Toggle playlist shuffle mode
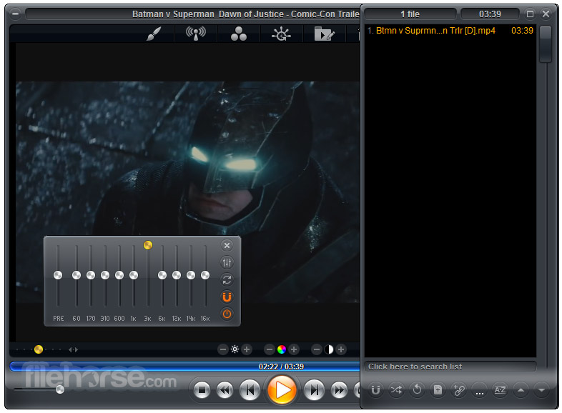 (396, 389)
